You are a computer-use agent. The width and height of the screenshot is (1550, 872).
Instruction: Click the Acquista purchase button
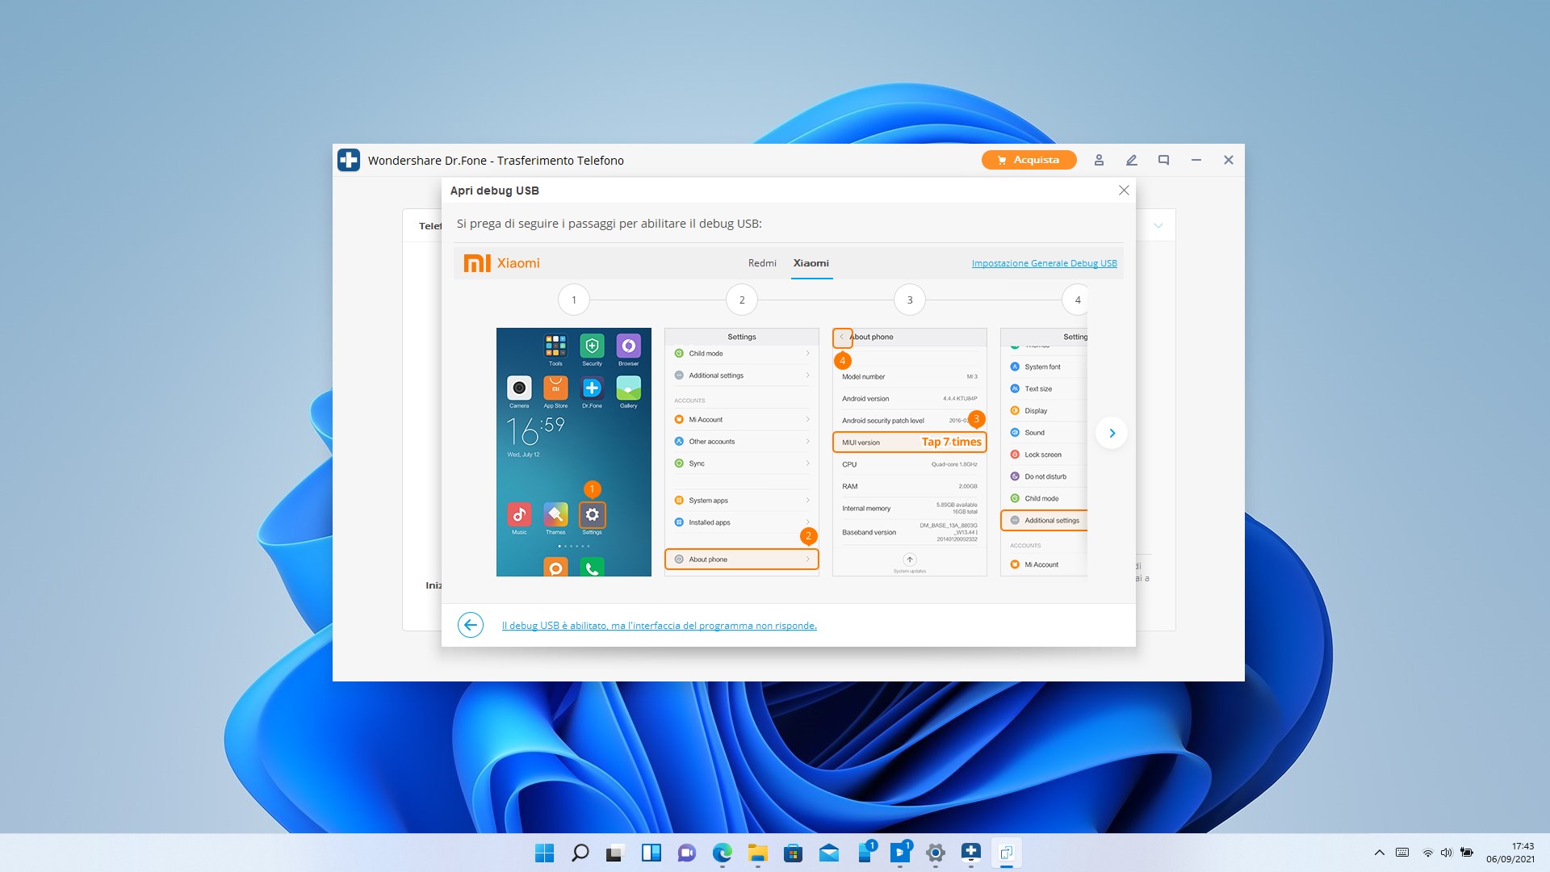click(x=1028, y=160)
